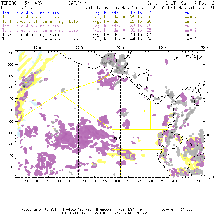This screenshot has width=216, height=216.
Task: Select the 'Init: 12 UTC Sun 19 Feb 12' text
Action: (x=181, y=3)
